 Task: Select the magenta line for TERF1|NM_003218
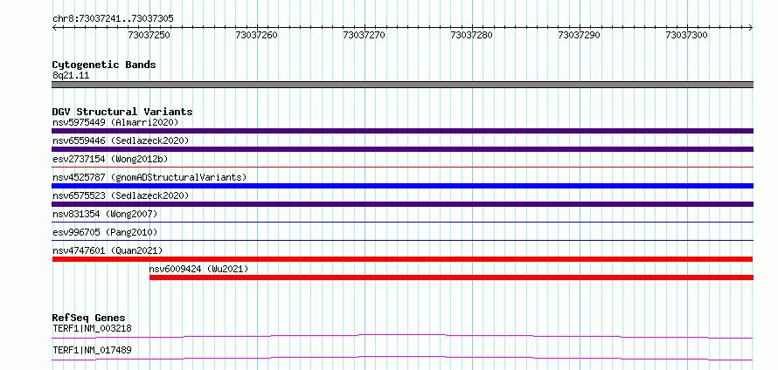pyautogui.click(x=402, y=336)
